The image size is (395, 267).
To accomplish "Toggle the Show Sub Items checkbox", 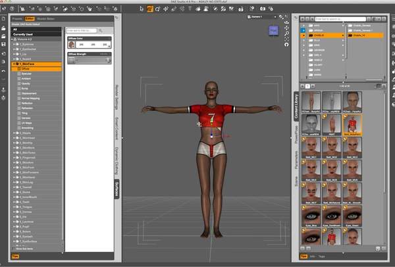I will pyautogui.click(x=14, y=249).
